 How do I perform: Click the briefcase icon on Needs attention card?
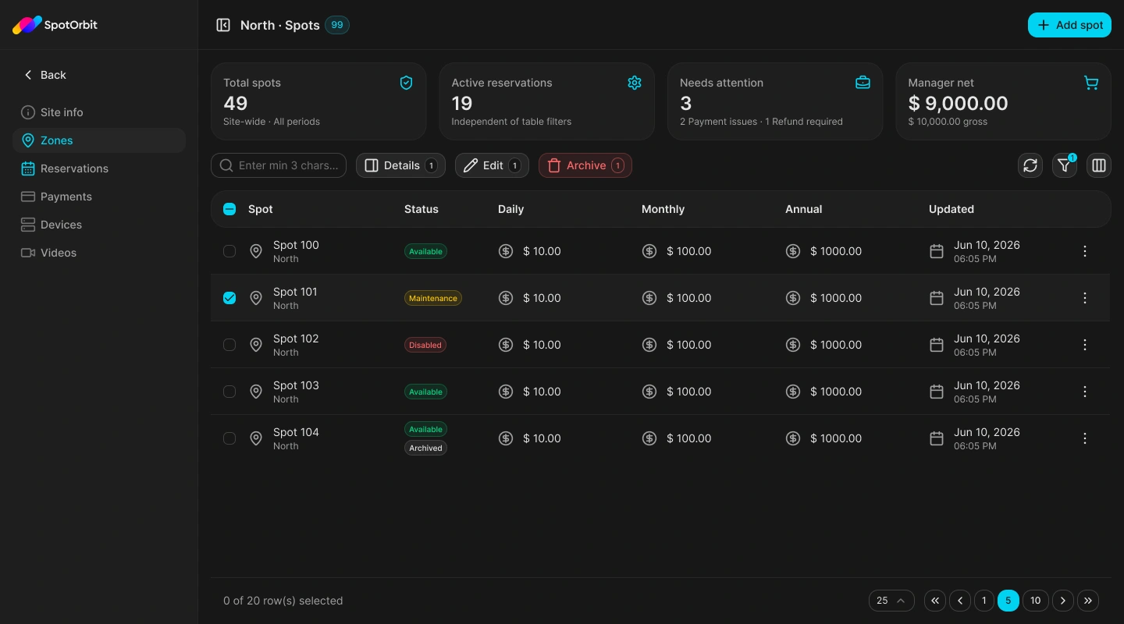863,83
